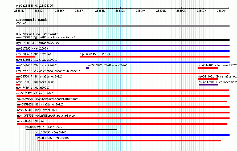Click the 28890k ruler position
The width and height of the screenshot is (237, 151).
pos(140,11)
